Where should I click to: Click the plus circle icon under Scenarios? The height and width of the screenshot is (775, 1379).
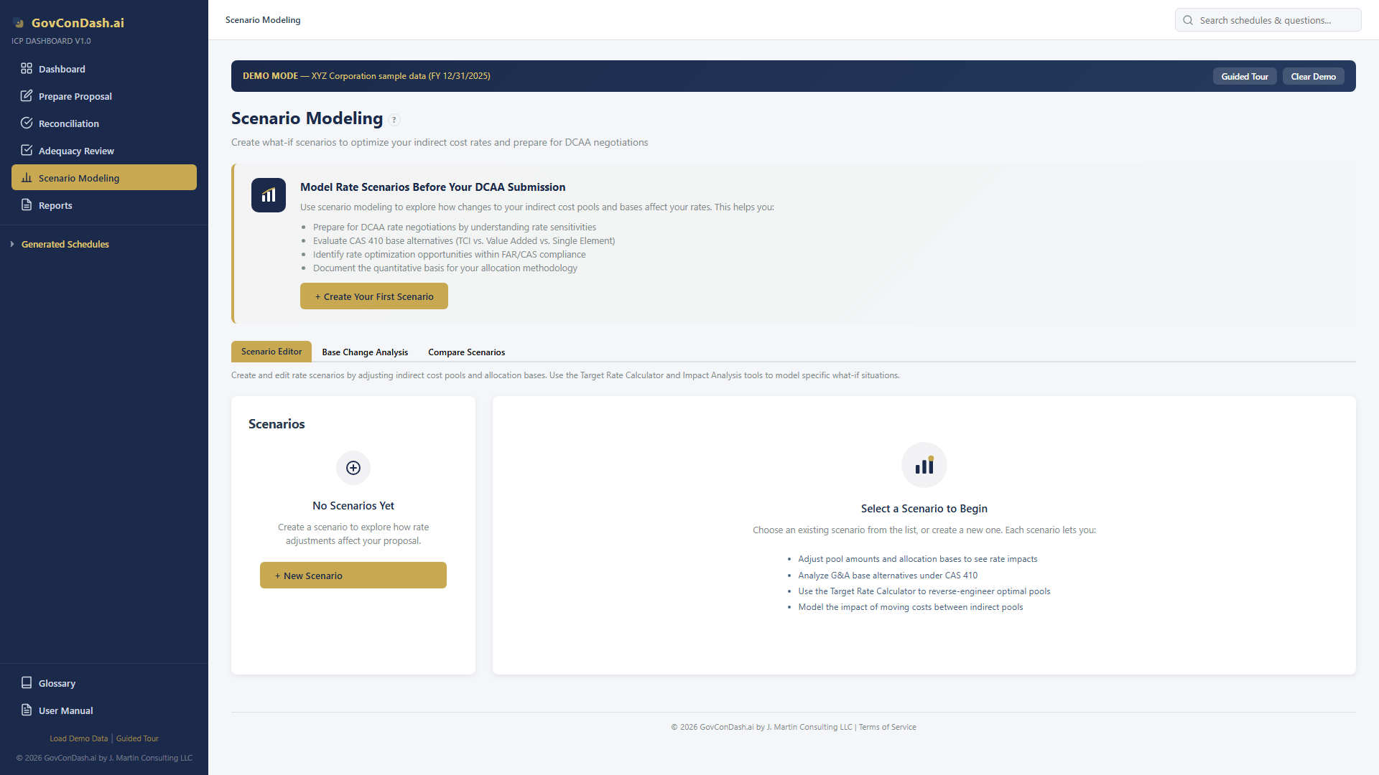(353, 468)
